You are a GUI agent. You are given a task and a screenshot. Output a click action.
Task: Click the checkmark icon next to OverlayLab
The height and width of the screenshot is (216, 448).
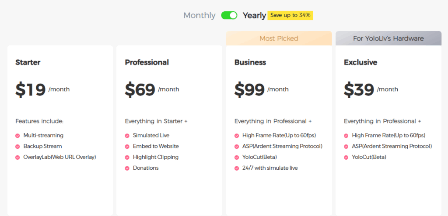click(17, 158)
